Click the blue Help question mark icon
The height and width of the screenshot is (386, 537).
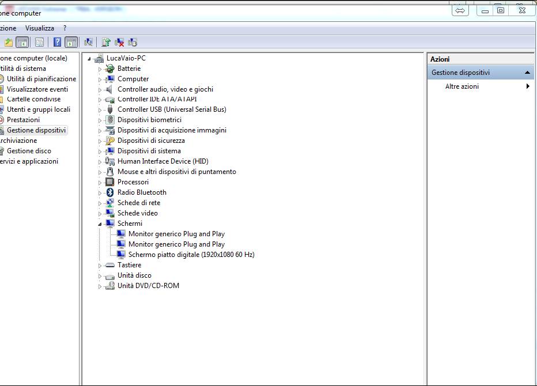pos(58,42)
